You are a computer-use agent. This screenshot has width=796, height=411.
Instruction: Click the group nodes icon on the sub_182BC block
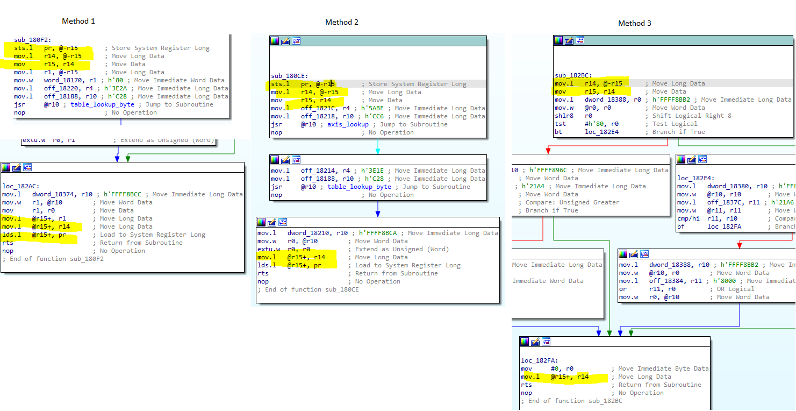click(x=579, y=40)
